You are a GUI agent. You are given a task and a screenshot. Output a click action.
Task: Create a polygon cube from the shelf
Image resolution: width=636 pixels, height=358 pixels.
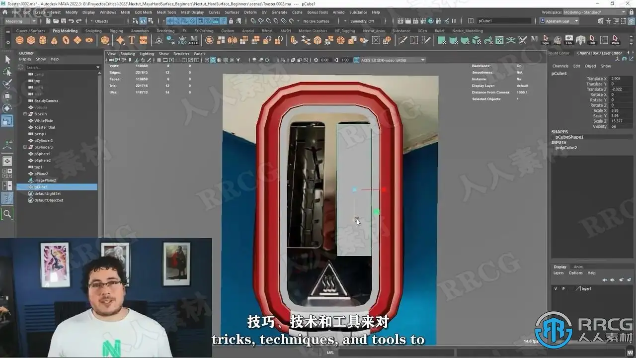(x=31, y=40)
